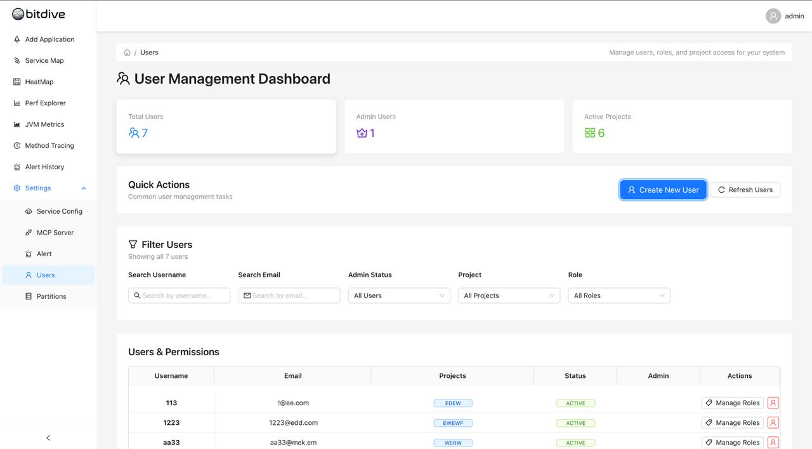Click the Partitions database icon
This screenshot has width=812, height=449.
tap(29, 296)
